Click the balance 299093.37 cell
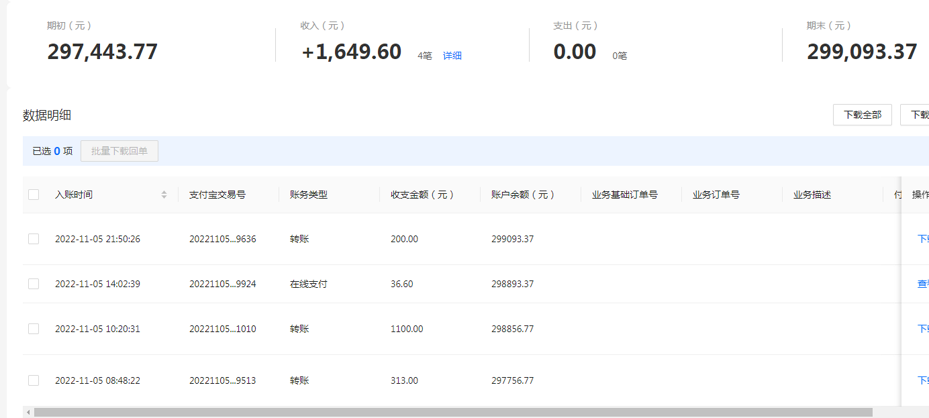This screenshot has height=418, width=929. click(513, 239)
